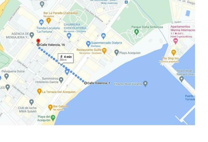The width and height of the screenshot is (208, 142).
Task: Select the Charter Boat Volante pin
Action: pyautogui.click(x=145, y=84)
